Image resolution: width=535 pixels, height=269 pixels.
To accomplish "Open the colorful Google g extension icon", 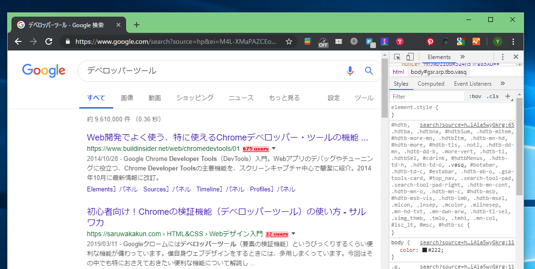I will pos(460,41).
